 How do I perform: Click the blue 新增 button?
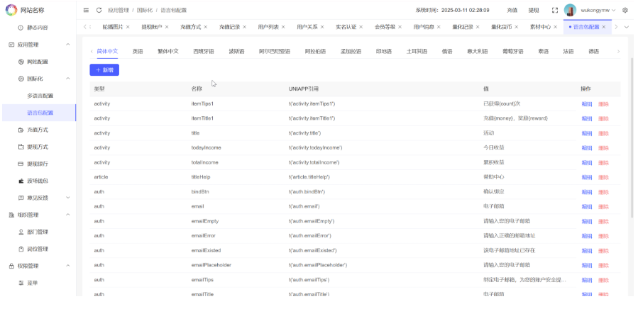point(104,70)
